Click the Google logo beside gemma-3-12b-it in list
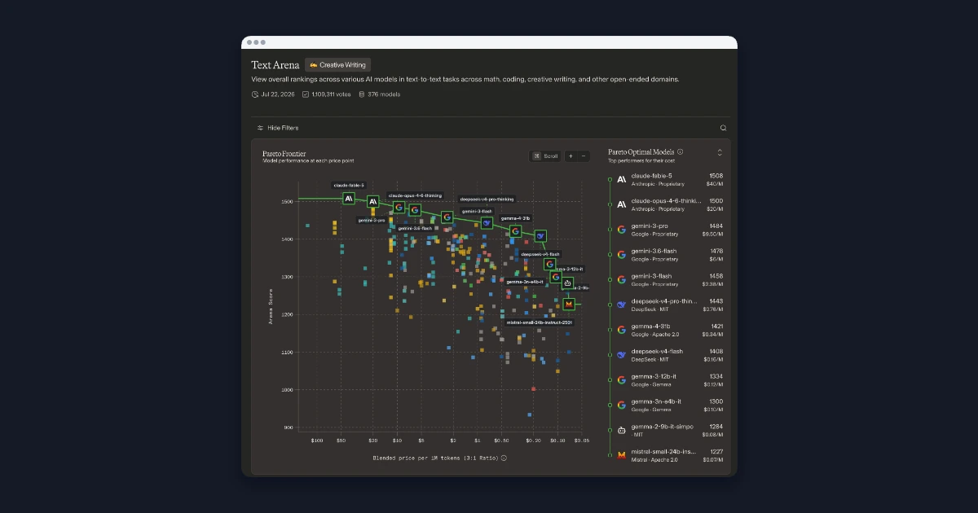 tap(621, 379)
